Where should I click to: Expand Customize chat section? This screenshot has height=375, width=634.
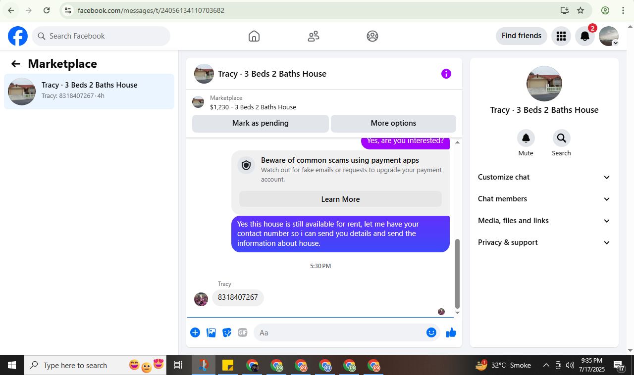click(544, 177)
